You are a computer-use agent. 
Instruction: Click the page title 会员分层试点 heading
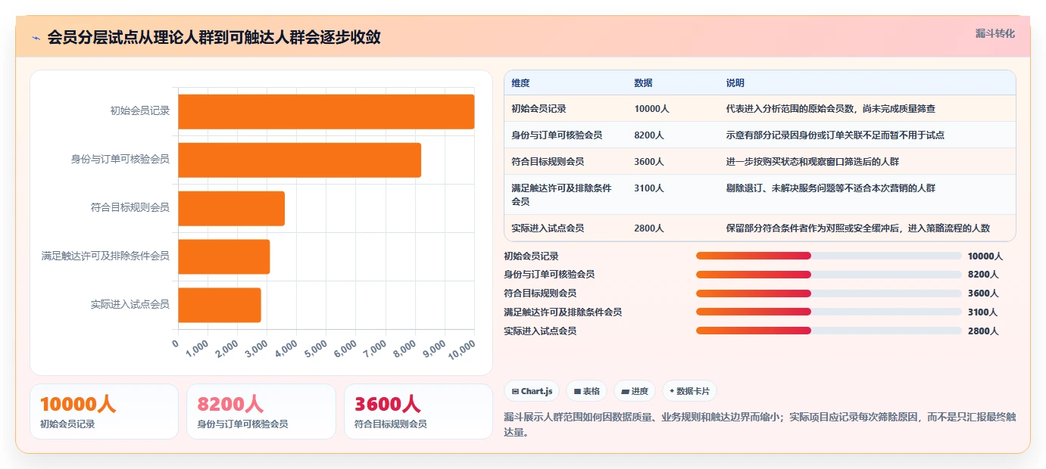(x=214, y=37)
